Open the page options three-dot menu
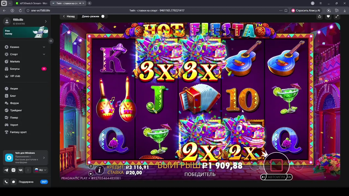 click(281, 10)
